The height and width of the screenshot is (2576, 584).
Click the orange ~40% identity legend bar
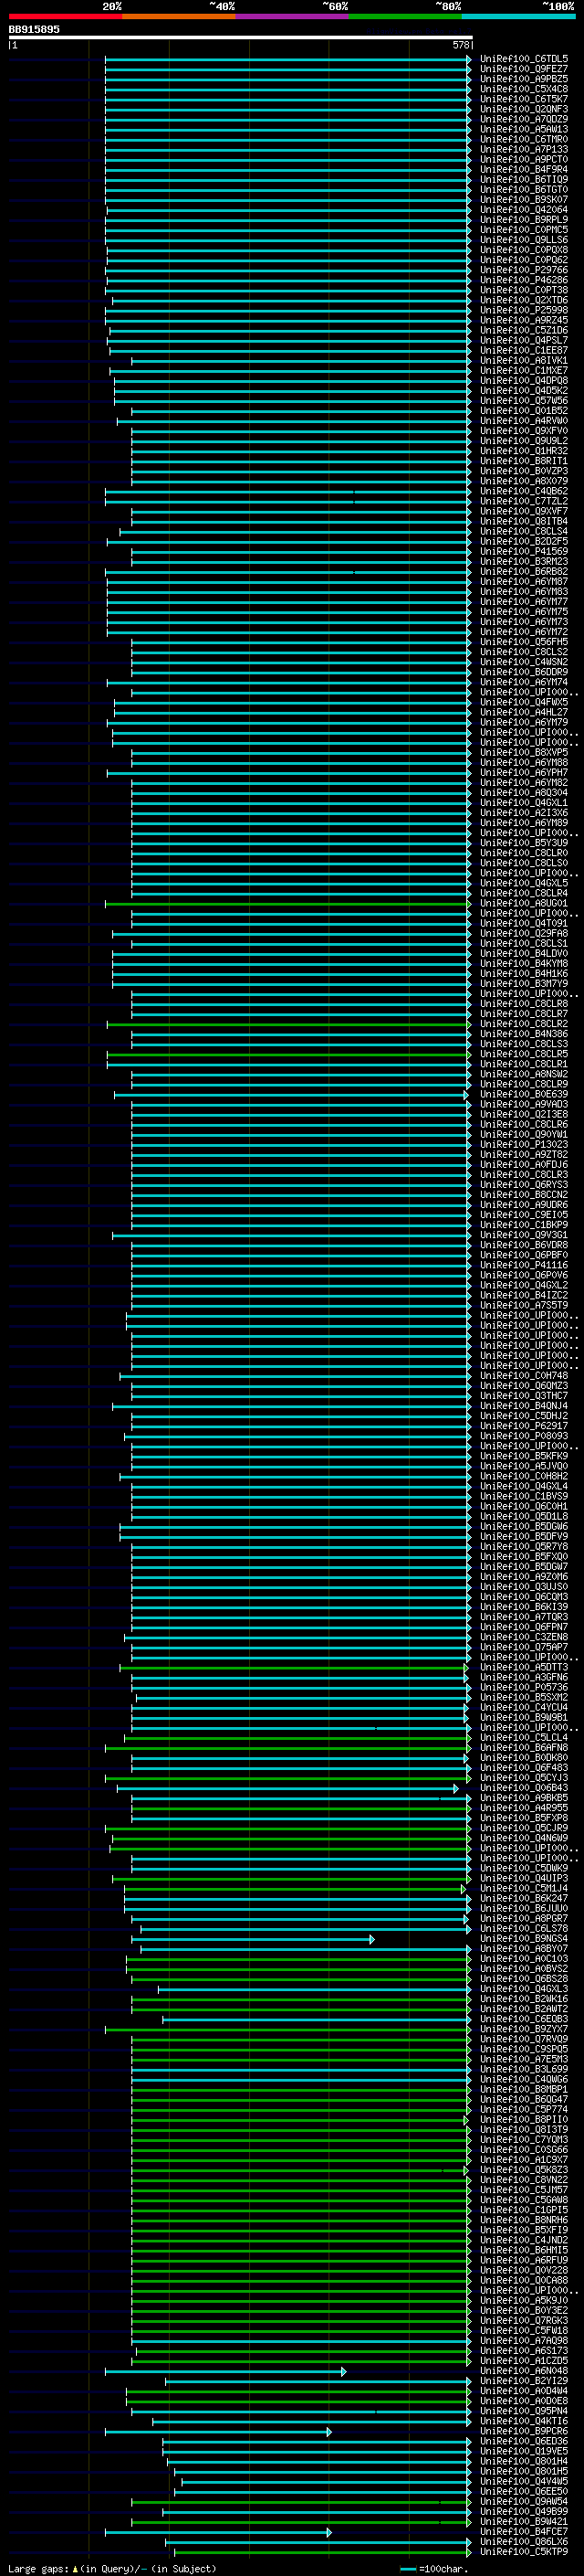pos(179,16)
